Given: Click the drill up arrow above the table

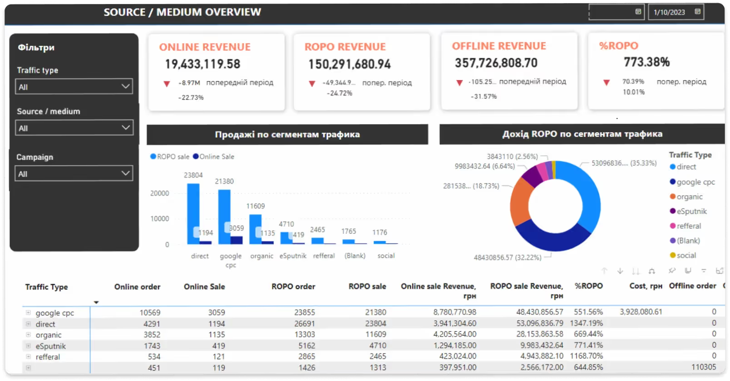Looking at the screenshot, I should point(604,271).
